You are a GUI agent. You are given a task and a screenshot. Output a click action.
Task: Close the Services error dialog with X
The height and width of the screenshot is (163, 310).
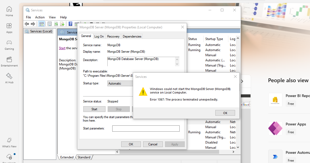[x=235, y=76]
